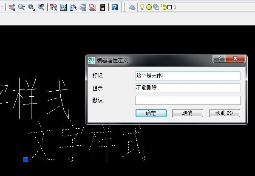Open the Zoom Window flyout
The width and height of the screenshot is (255, 176).
pyautogui.click(x=31, y=7)
